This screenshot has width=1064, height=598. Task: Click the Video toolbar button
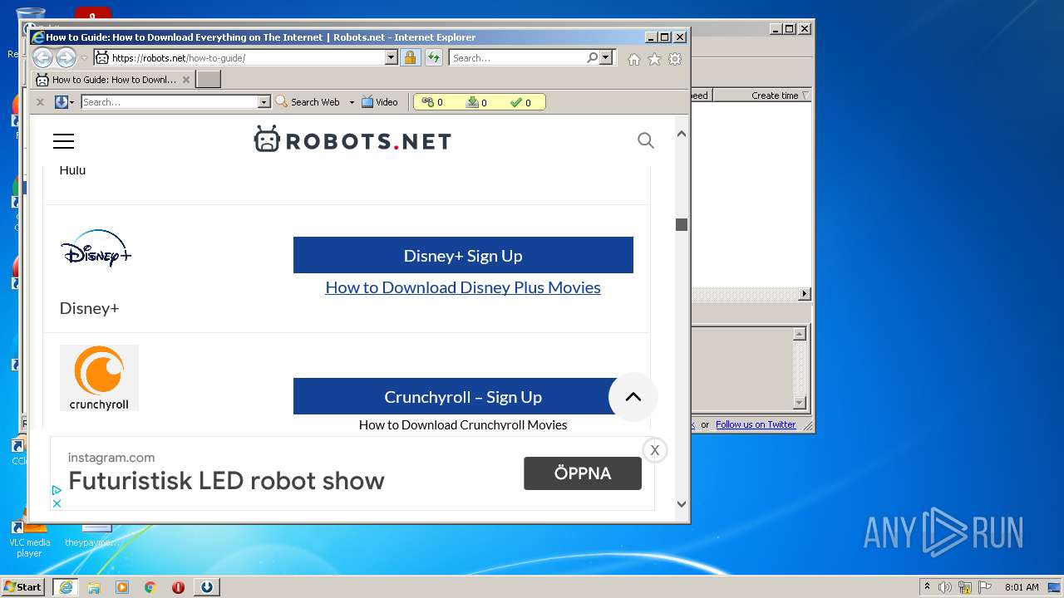click(380, 102)
